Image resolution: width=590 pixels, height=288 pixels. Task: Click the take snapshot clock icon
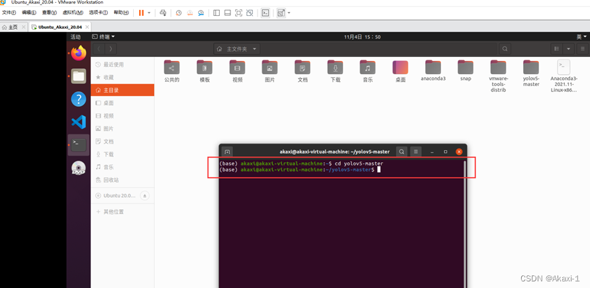coord(178,13)
